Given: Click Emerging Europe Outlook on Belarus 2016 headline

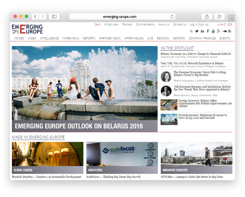Looking at the screenshot, I should 79,126.
